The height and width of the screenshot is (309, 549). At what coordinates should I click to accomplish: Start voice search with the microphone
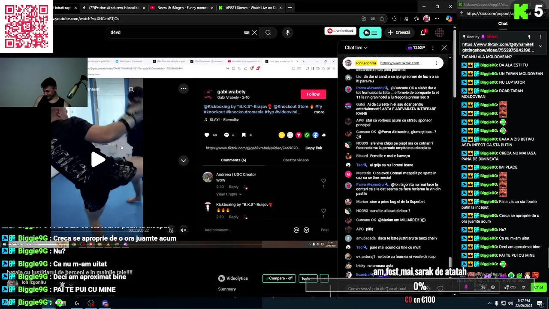click(x=287, y=33)
